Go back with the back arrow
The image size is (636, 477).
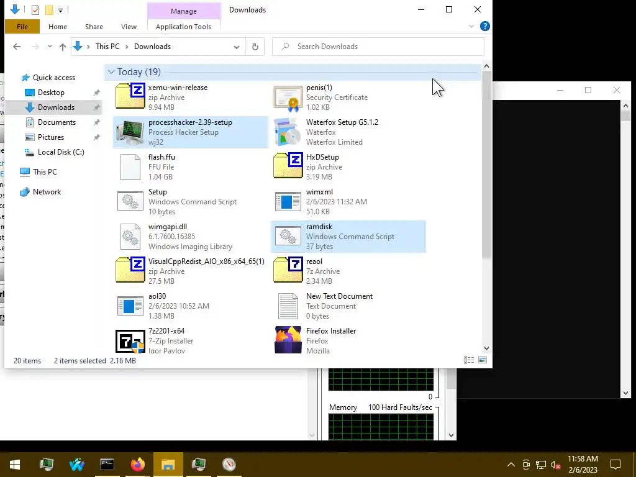tap(17, 47)
